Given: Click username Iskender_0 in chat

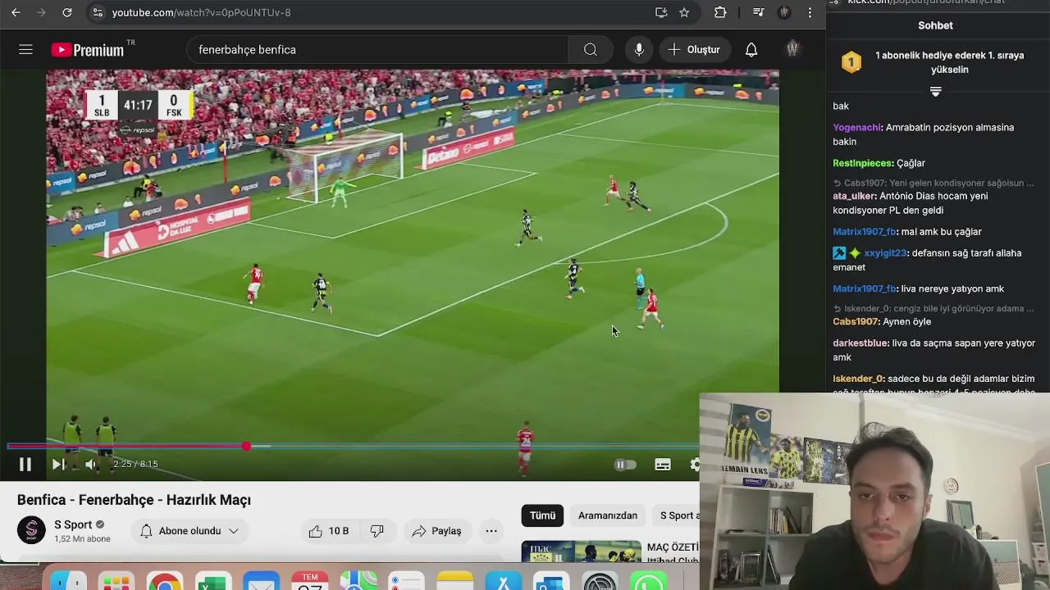Looking at the screenshot, I should point(858,379).
